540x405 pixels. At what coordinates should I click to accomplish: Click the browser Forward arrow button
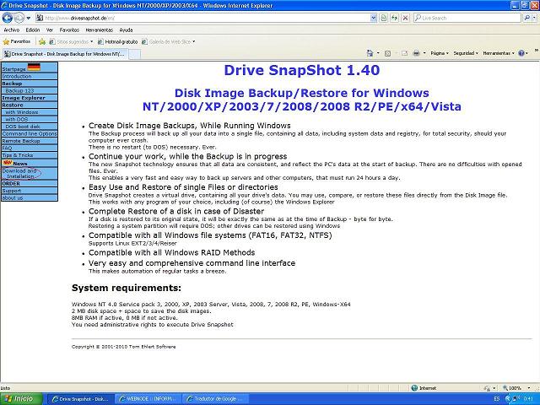(x=19, y=18)
